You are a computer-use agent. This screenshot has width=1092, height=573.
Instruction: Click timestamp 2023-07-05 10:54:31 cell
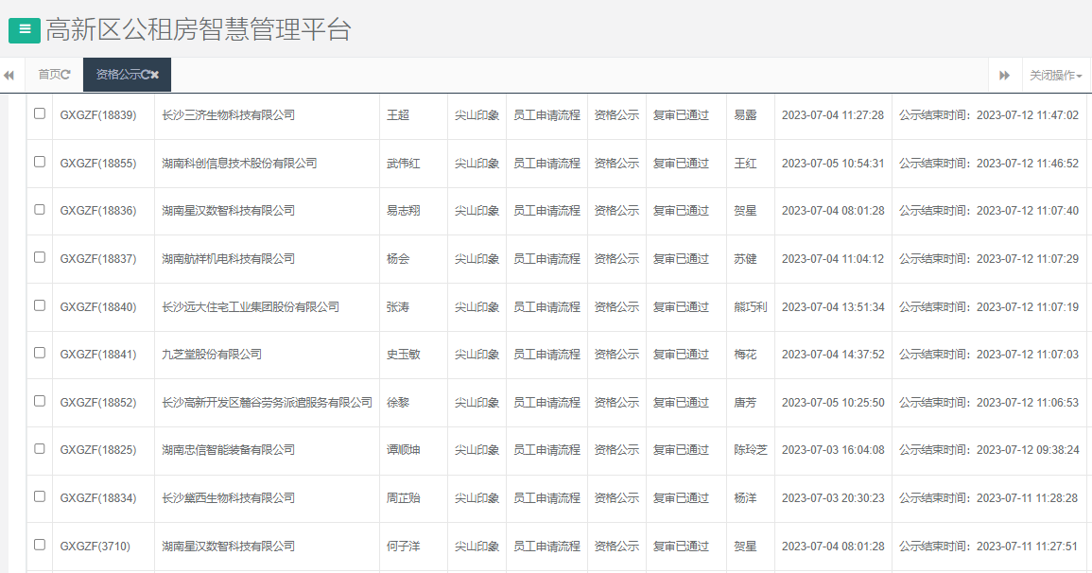(832, 163)
